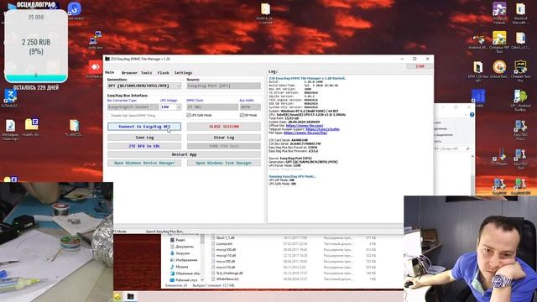Click ZTE DFU to EDL button

(x=144, y=146)
